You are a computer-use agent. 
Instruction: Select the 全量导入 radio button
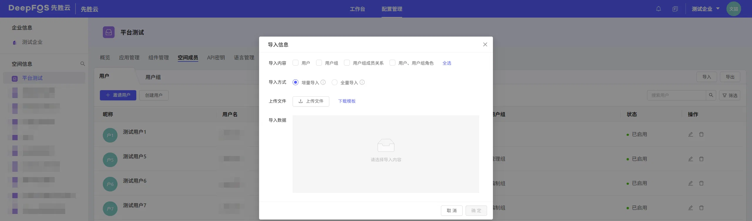point(335,82)
